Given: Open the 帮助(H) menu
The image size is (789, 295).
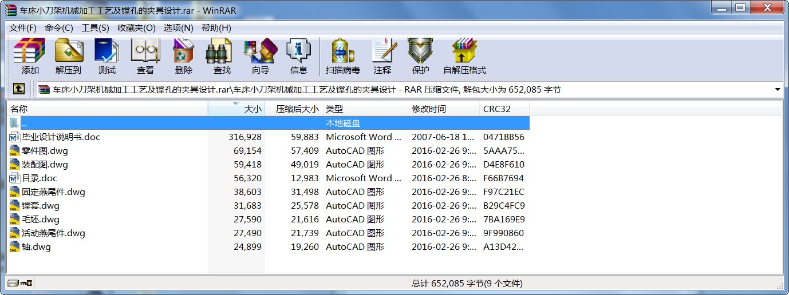Looking at the screenshot, I should point(216,27).
